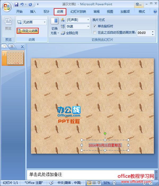Click the 50% zoom level

[107, 183]
